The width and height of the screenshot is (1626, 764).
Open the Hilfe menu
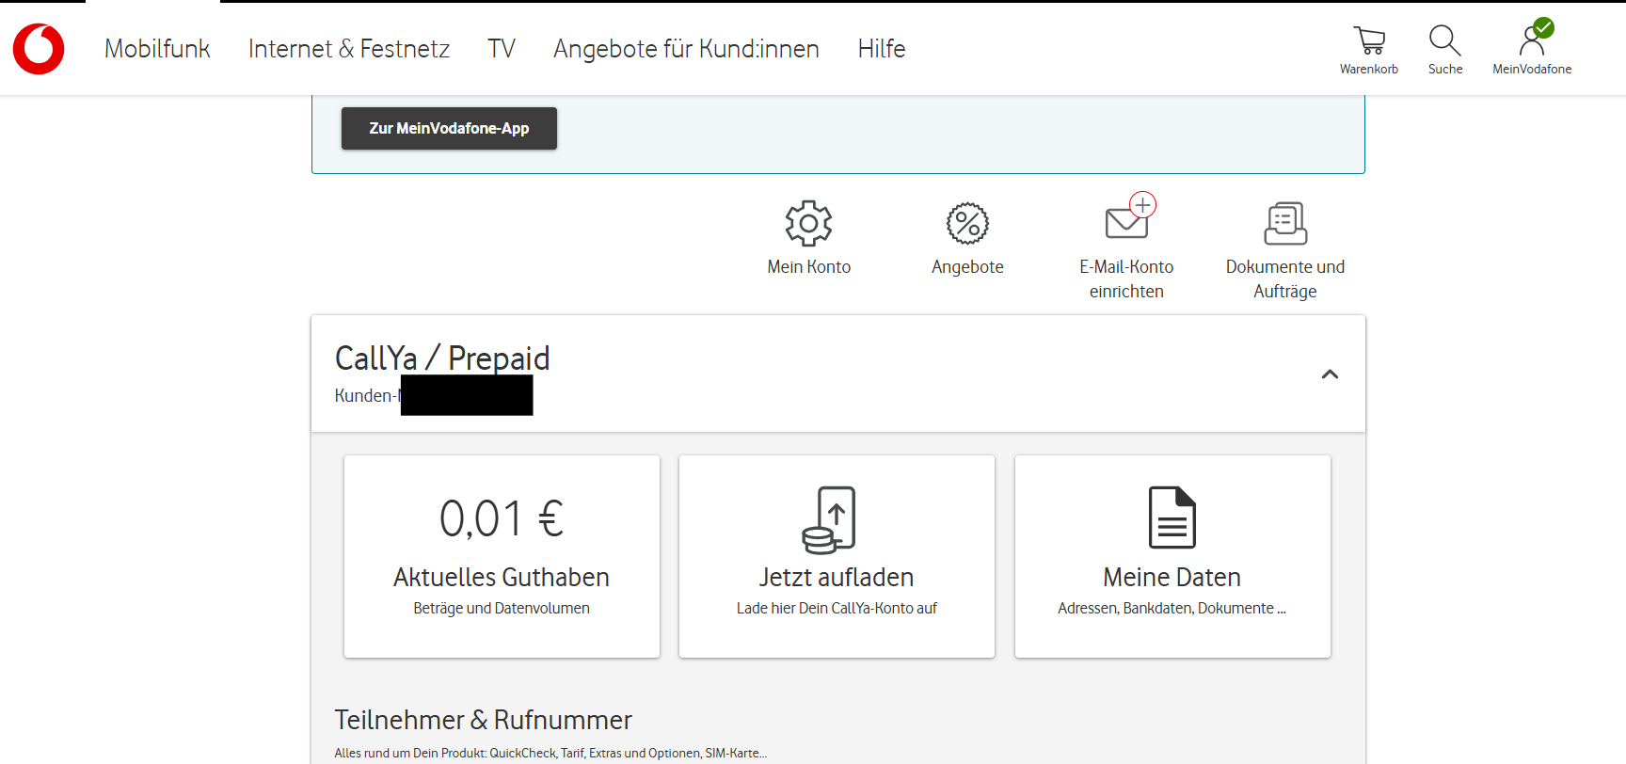coord(882,49)
